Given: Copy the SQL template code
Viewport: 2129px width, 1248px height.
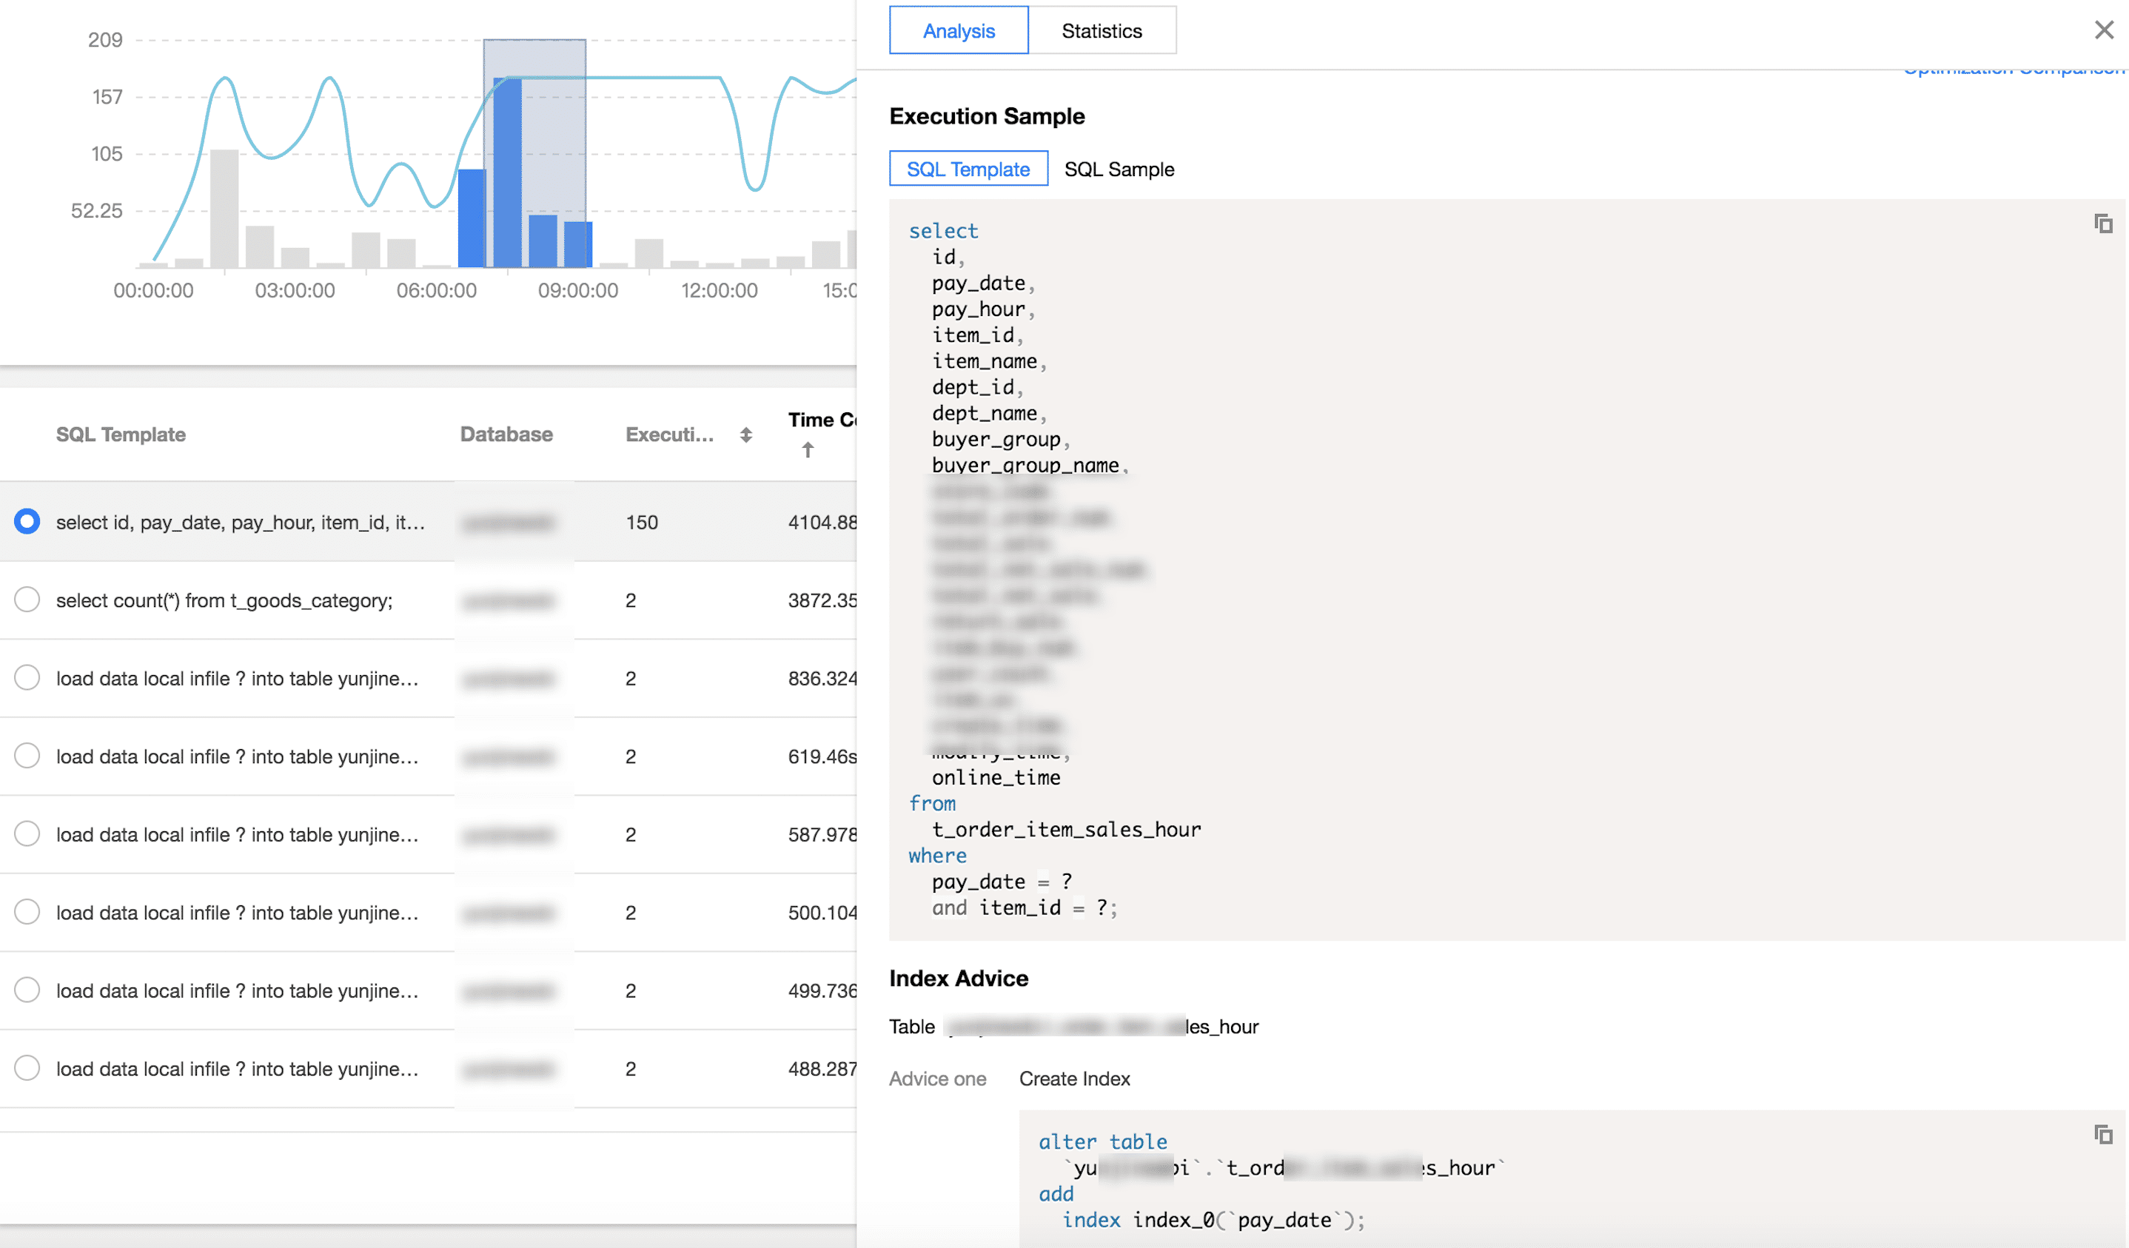Looking at the screenshot, I should point(2103,224).
